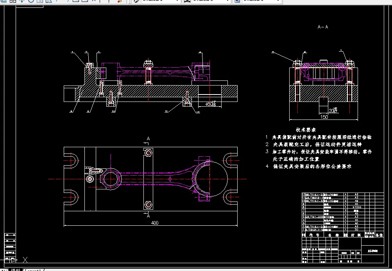Select part balloon number 5 in A-A view
The height and width of the screenshot is (271, 392).
click(x=273, y=52)
